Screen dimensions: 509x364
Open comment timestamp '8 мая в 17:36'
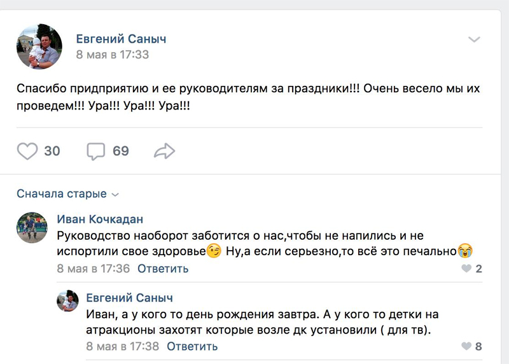(93, 269)
